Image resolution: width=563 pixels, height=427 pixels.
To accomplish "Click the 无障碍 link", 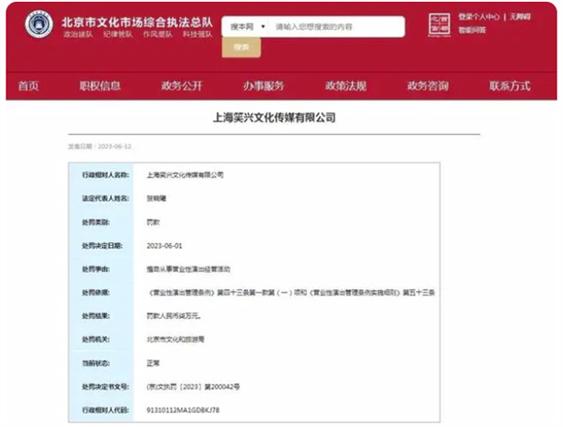I will pyautogui.click(x=520, y=17).
